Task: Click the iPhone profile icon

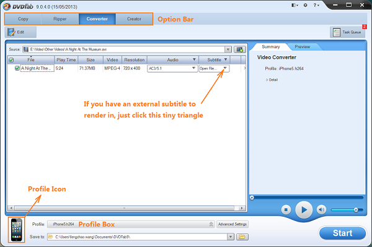Action: click(x=16, y=230)
